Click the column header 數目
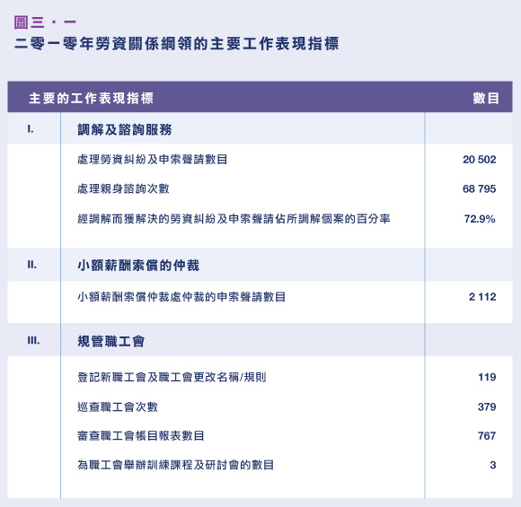The image size is (521, 507). (x=485, y=98)
